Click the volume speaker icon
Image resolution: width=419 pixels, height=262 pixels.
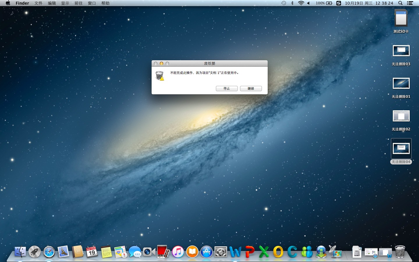[x=308, y=3]
